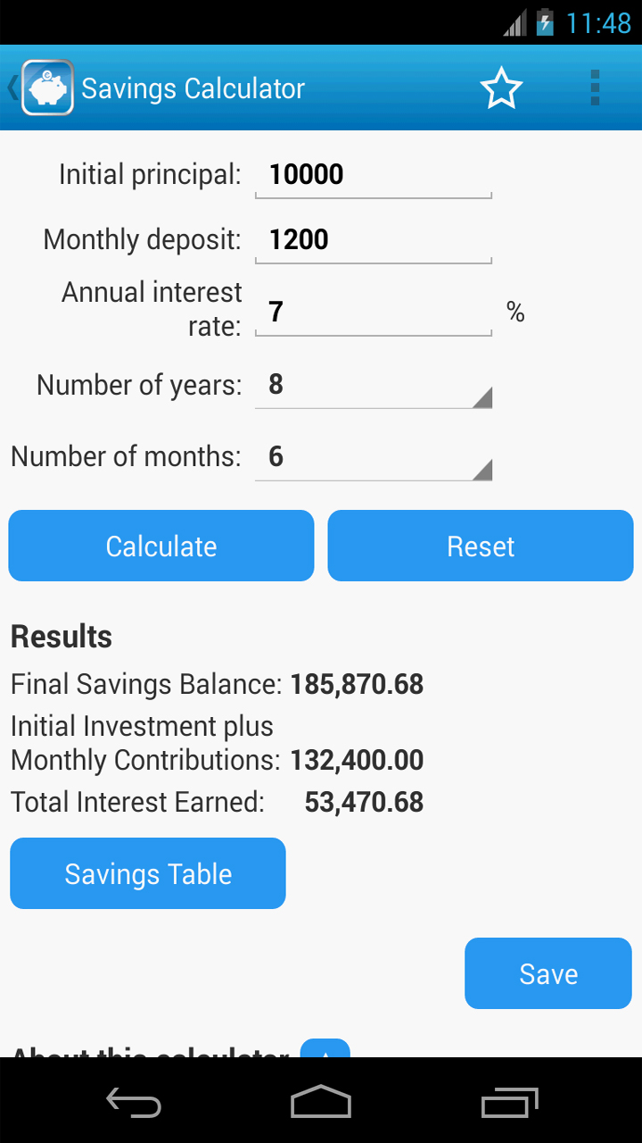Screen dimensions: 642x1143
Task: Edit the Monthly deposit field
Action: [x=373, y=240]
